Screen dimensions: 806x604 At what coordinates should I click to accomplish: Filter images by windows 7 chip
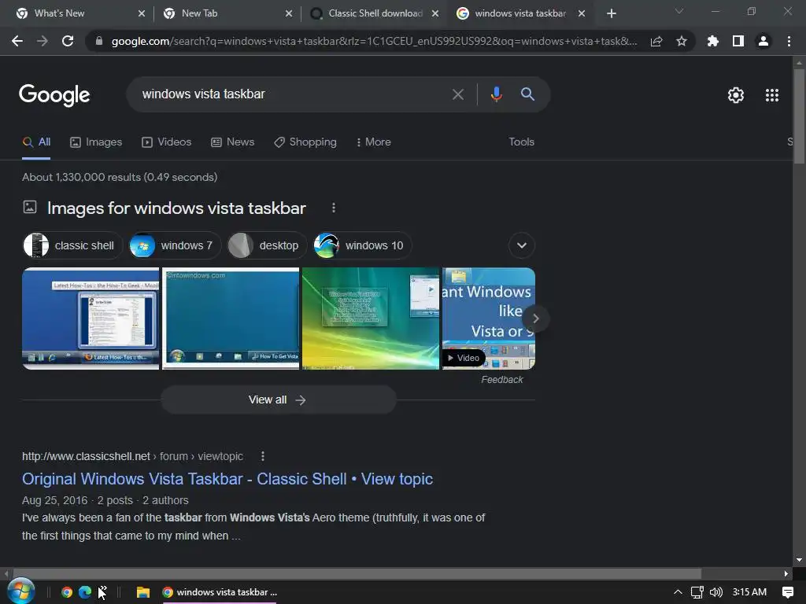(174, 245)
